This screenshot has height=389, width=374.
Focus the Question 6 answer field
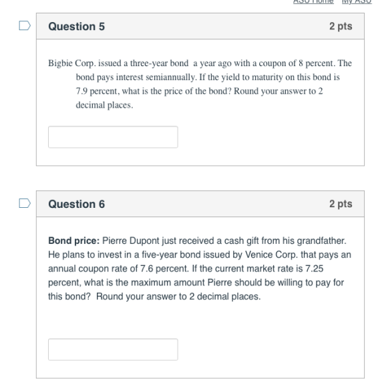click(x=113, y=350)
